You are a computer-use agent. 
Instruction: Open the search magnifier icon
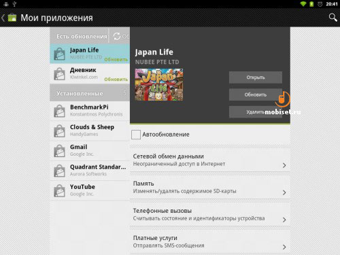[333, 18]
